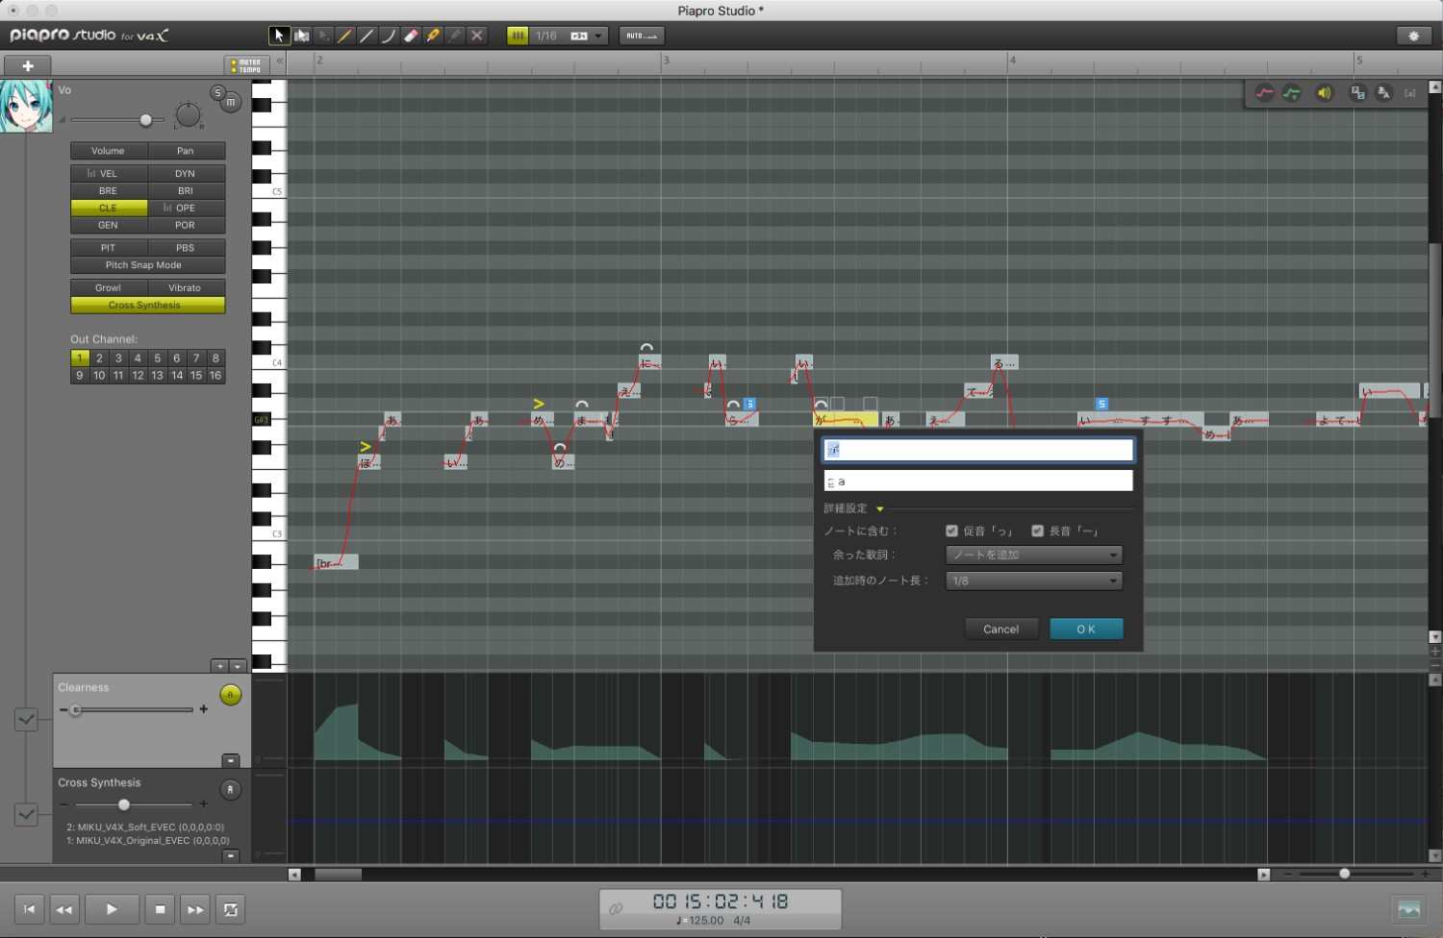The height and width of the screenshot is (938, 1443).
Task: Uncheck the 長音「ー」 checkbox
Action: tap(1037, 531)
